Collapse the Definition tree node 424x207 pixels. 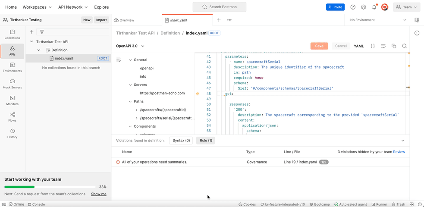click(x=39, y=50)
